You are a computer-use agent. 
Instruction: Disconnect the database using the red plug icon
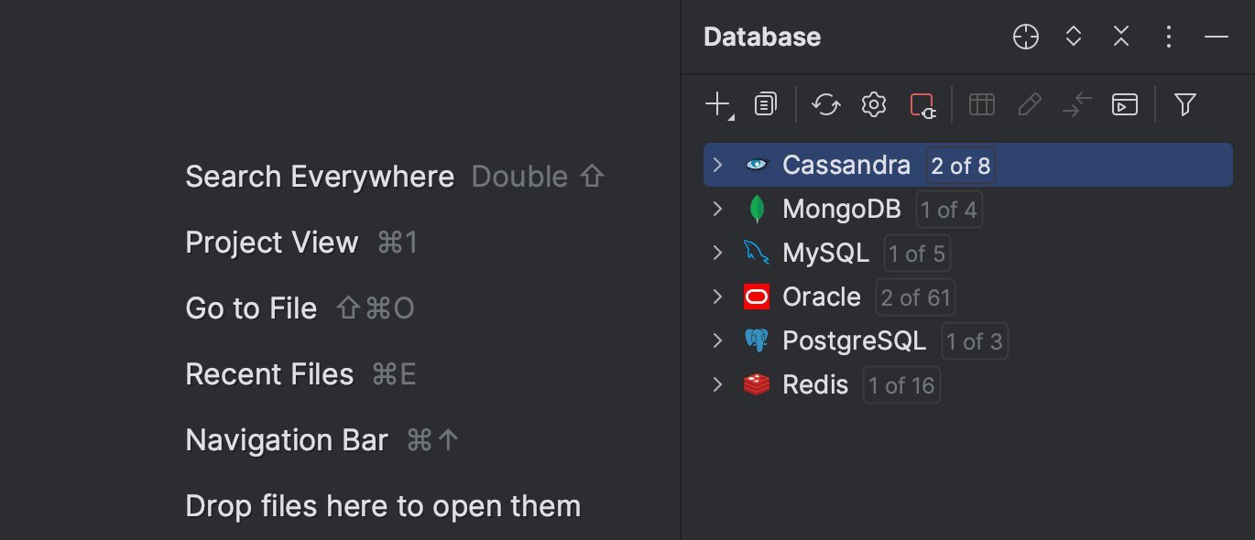click(922, 103)
